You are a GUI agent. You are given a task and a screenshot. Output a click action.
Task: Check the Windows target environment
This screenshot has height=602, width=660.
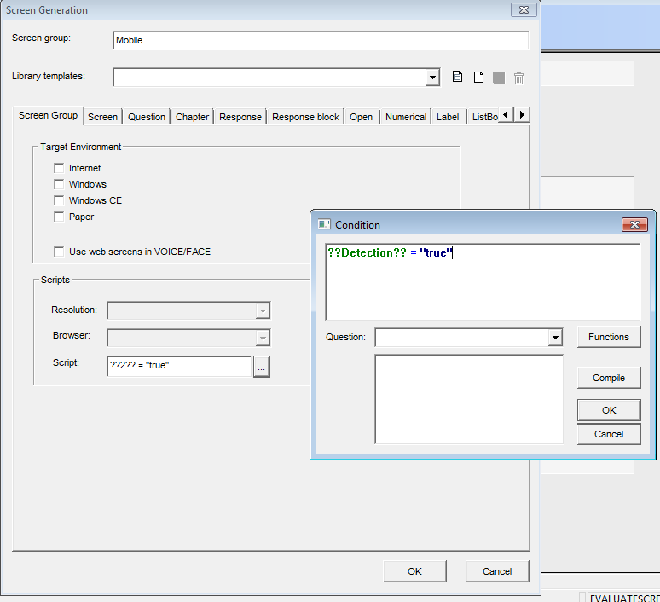pos(59,184)
